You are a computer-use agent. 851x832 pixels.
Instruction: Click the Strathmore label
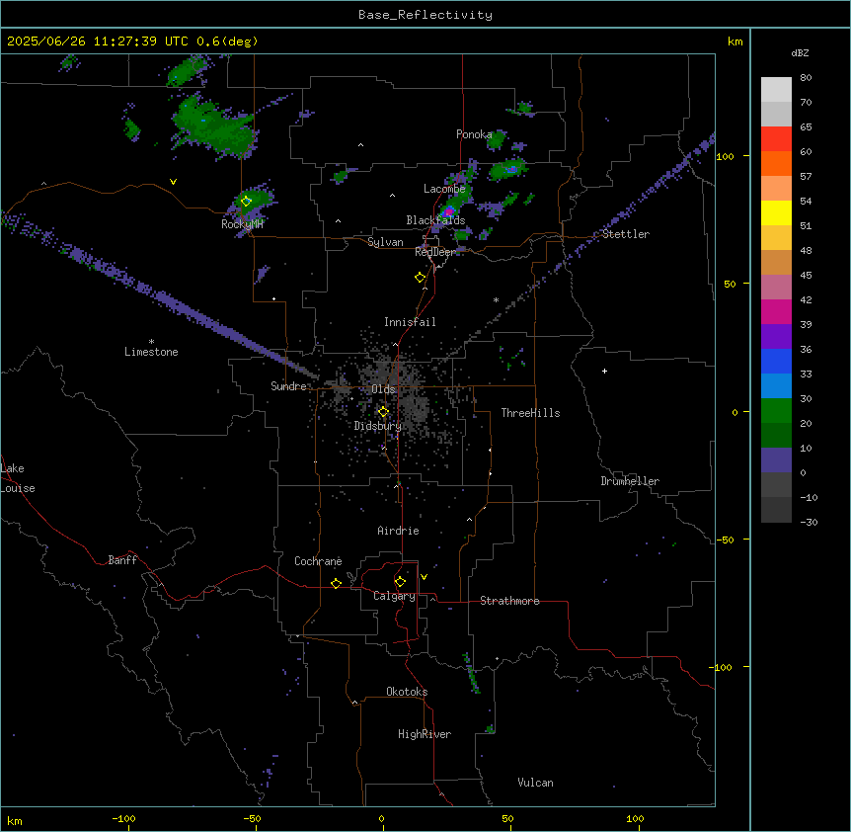pyautogui.click(x=509, y=601)
